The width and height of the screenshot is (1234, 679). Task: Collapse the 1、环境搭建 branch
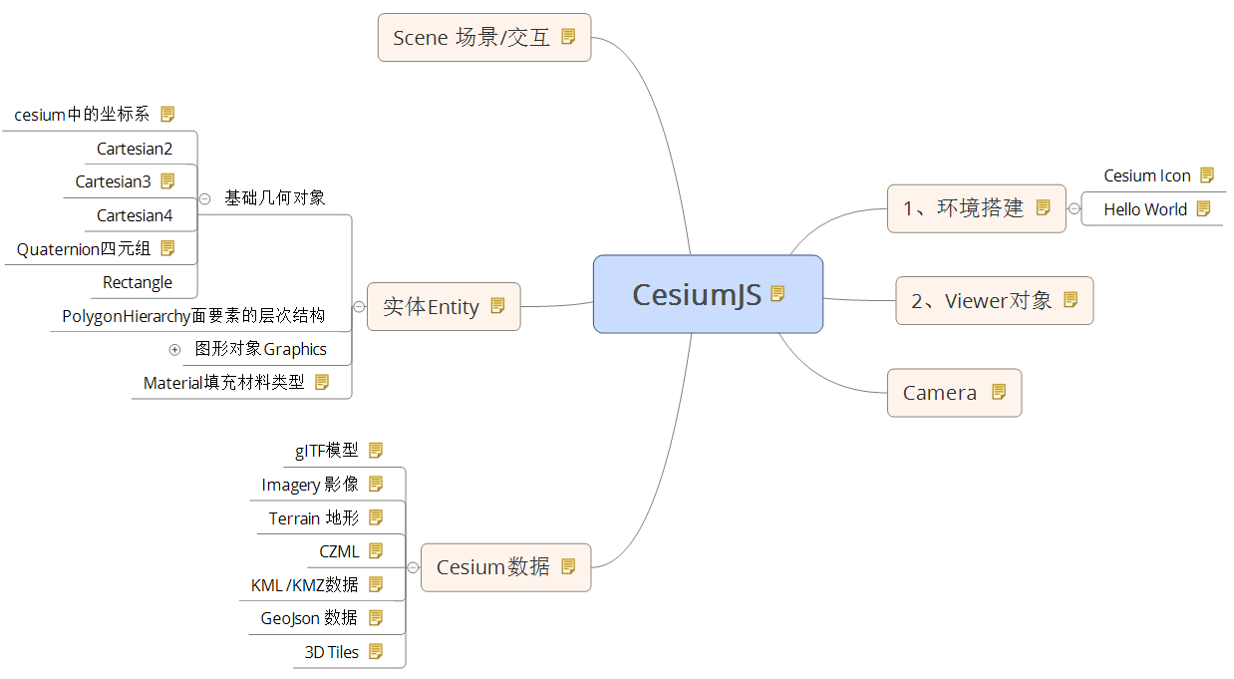(1074, 208)
